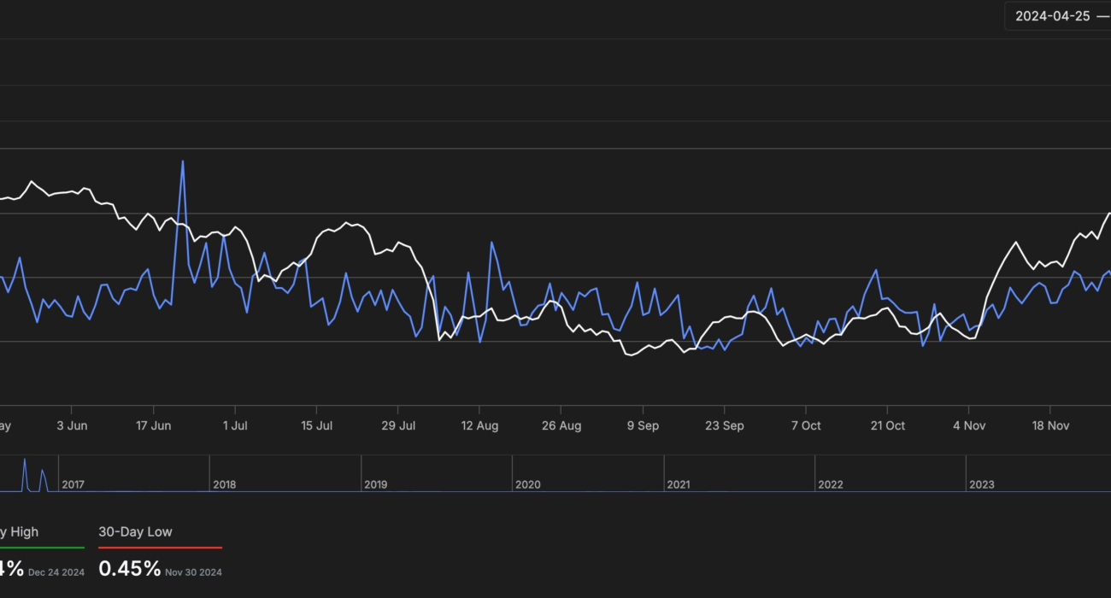Move to 2020 in the navigator timeline
This screenshot has height=598, width=1111.
(527, 484)
